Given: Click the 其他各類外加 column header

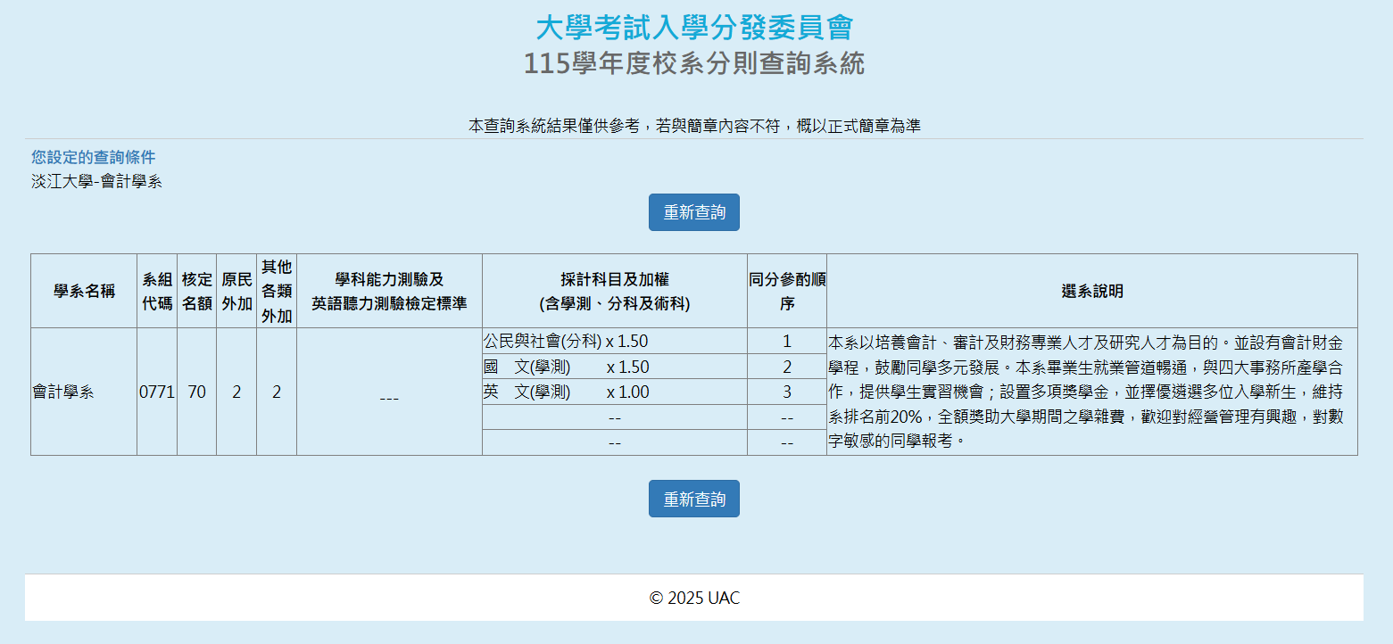Looking at the screenshot, I should tap(277, 291).
